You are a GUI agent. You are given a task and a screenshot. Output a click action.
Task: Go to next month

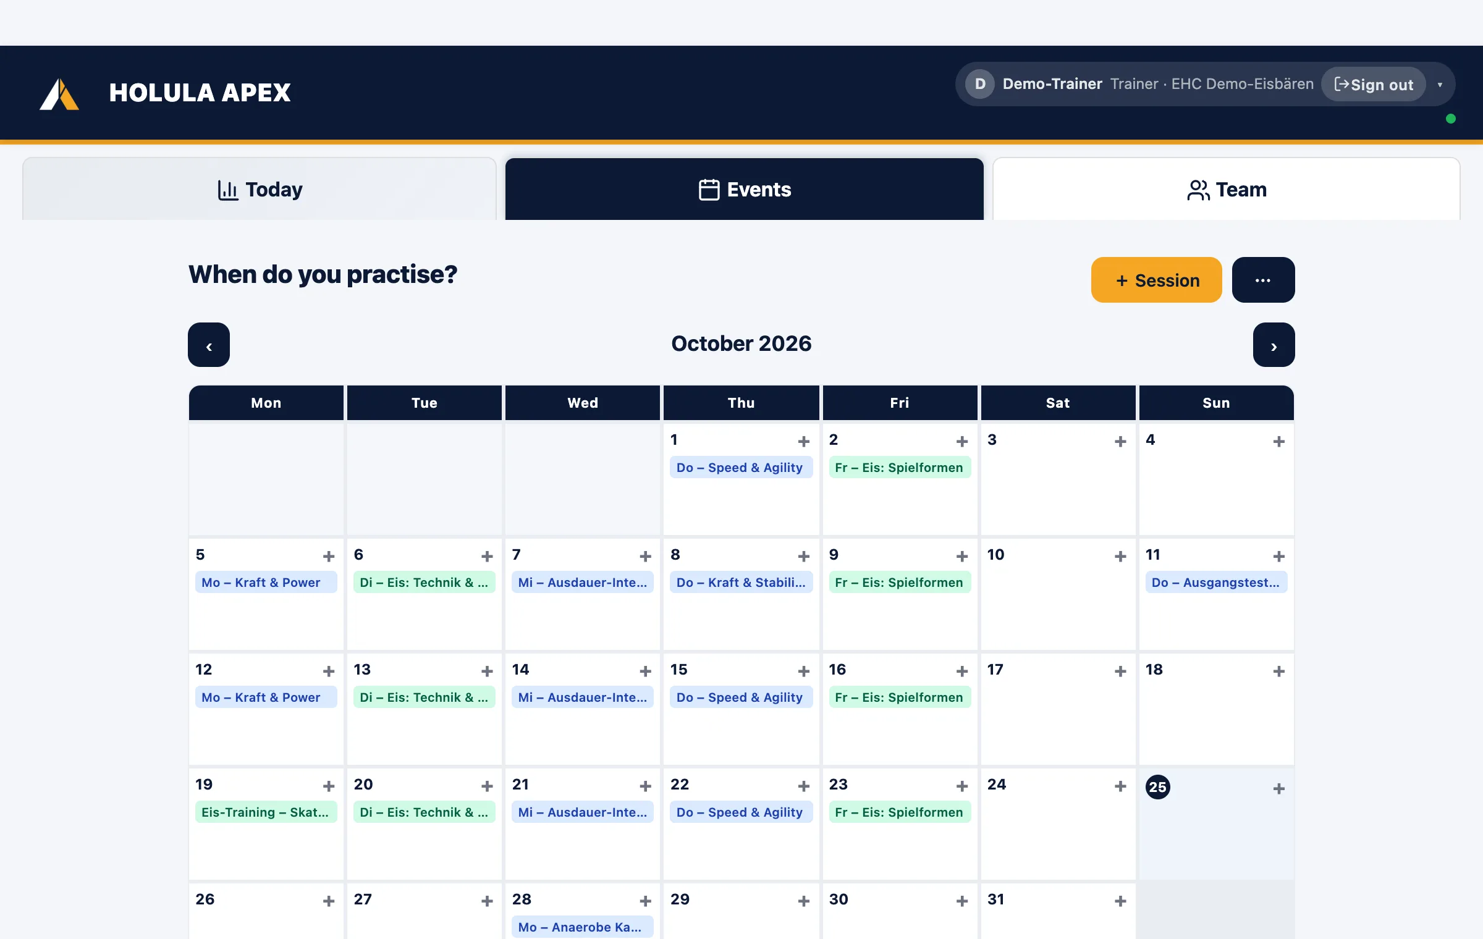[x=1274, y=345]
